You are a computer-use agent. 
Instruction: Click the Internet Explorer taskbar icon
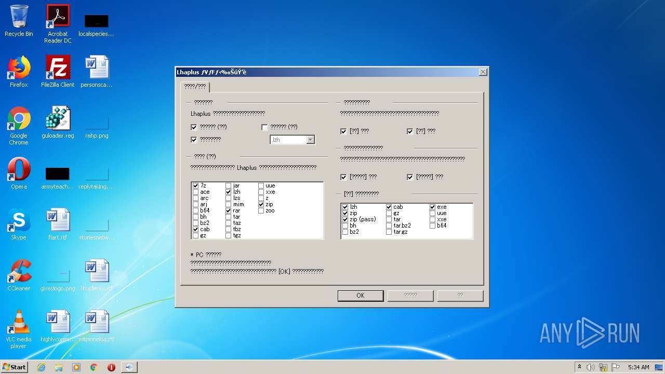click(x=41, y=367)
